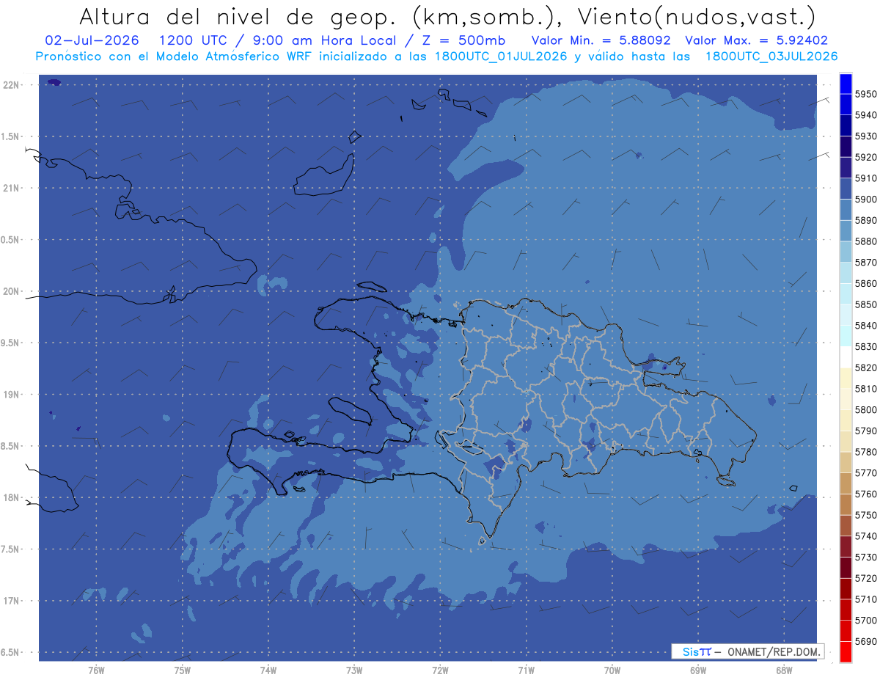Click the "Valor Min. = 5.88092" value
The image size is (880, 680).
[603, 41]
